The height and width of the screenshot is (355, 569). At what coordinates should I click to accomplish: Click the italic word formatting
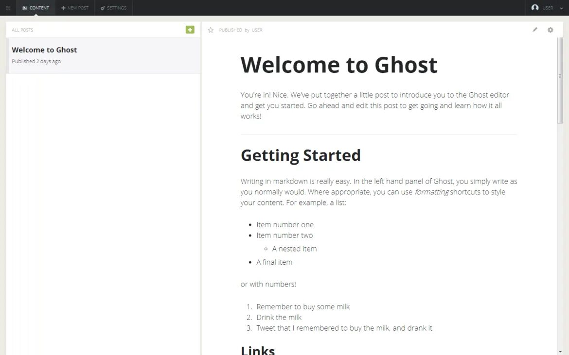point(431,192)
